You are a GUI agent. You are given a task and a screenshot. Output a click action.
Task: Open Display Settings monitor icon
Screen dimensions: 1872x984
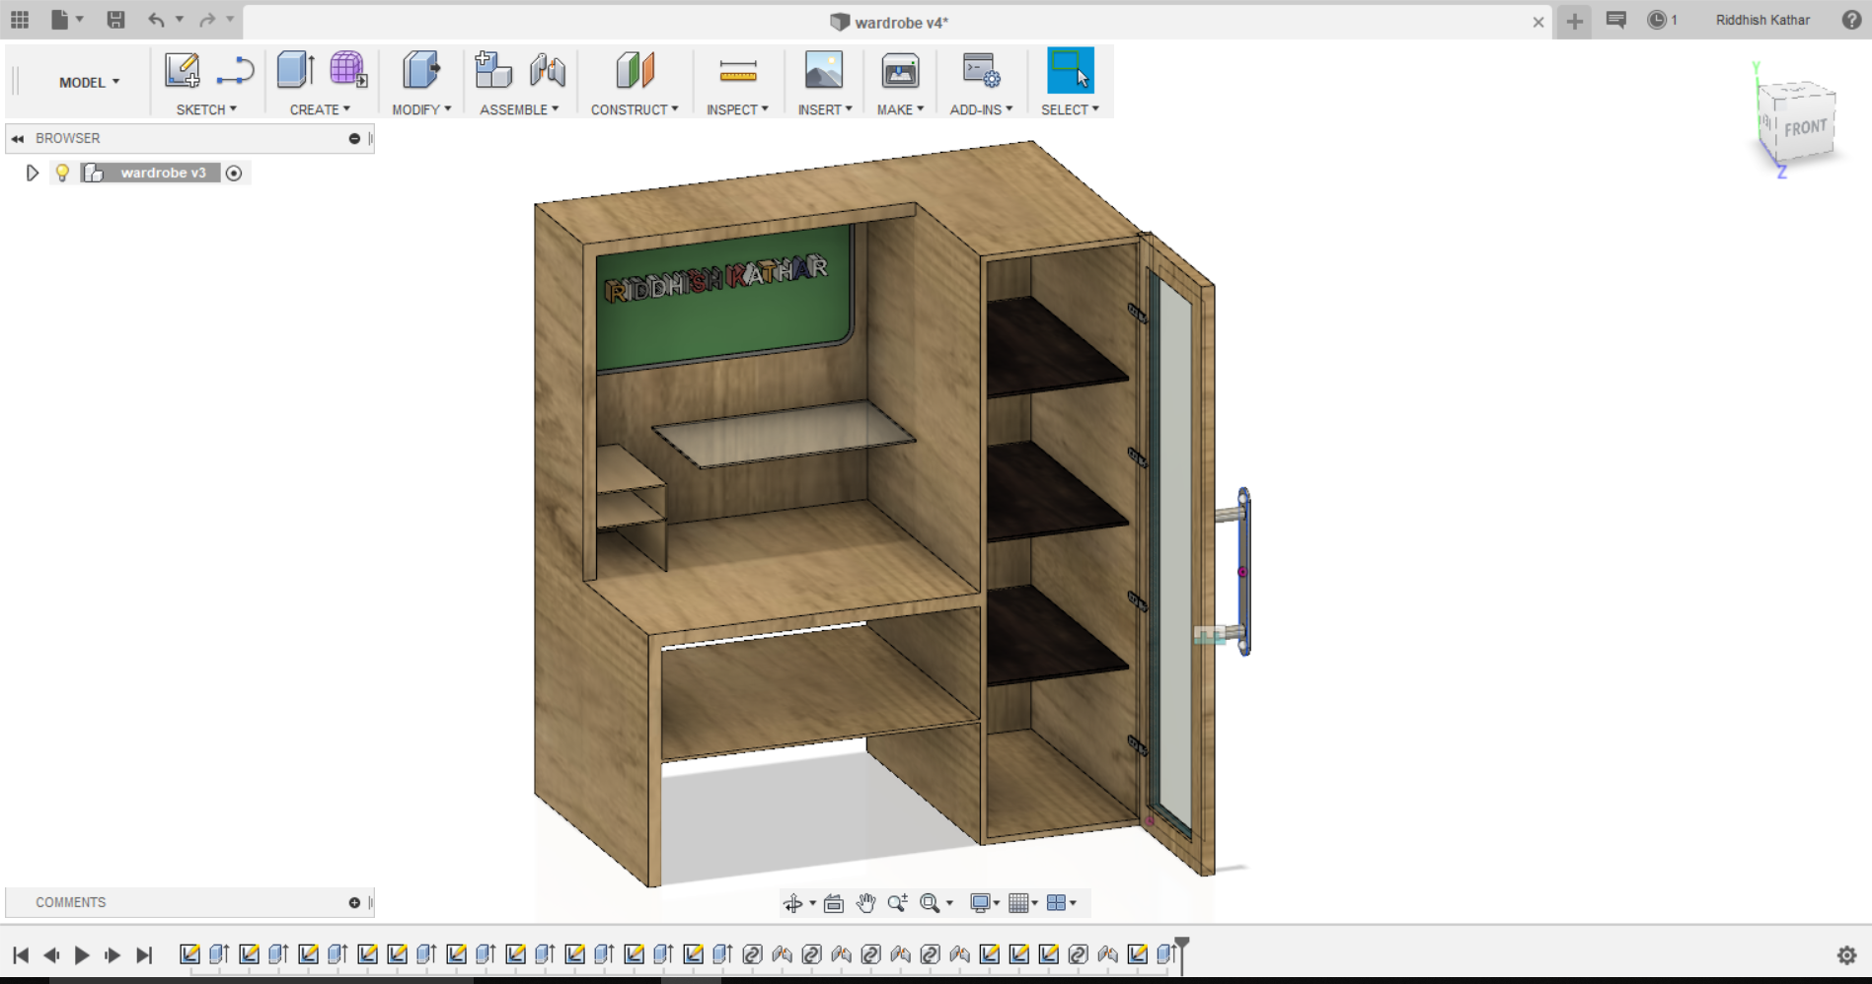980,903
